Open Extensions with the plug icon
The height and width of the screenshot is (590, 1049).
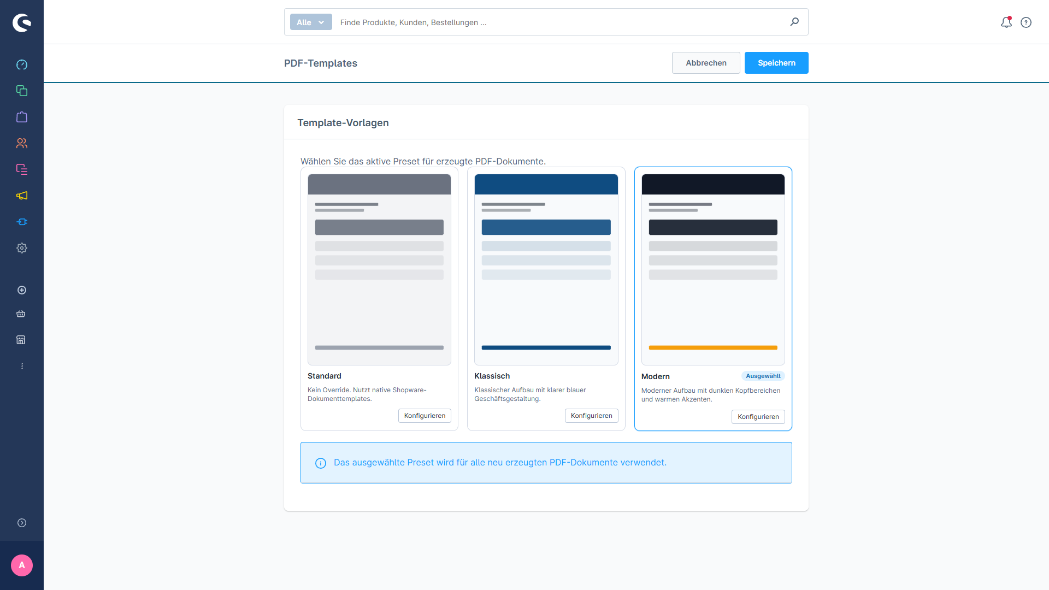tap(22, 222)
